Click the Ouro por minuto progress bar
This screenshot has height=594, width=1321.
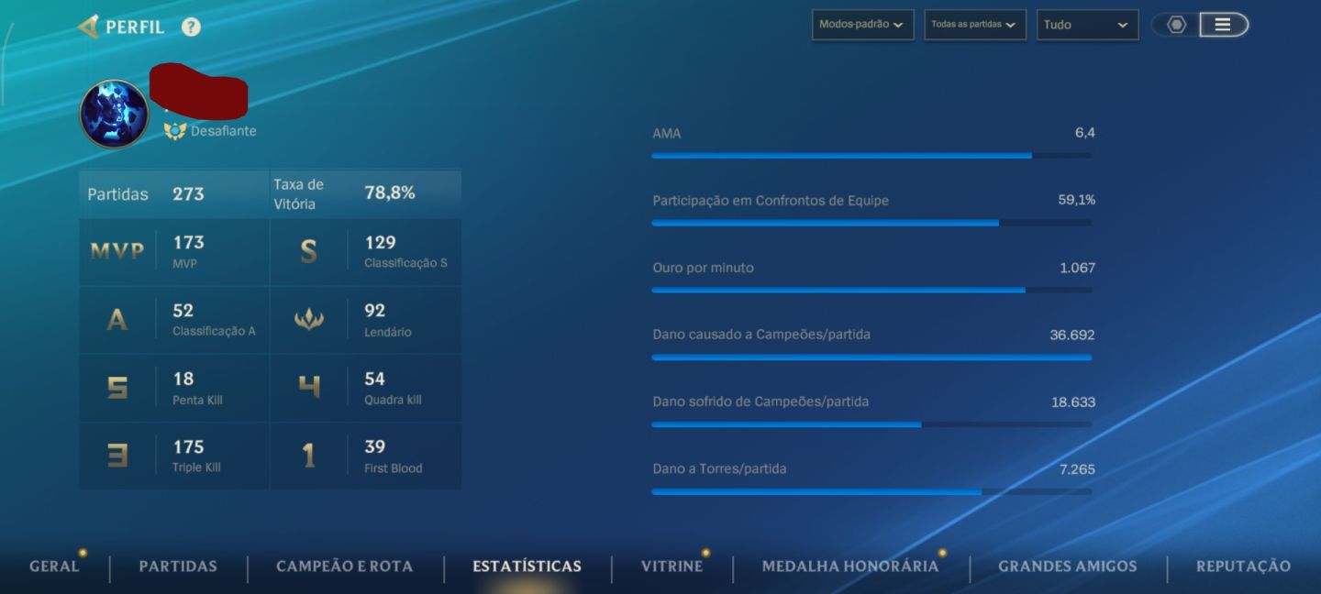871,290
